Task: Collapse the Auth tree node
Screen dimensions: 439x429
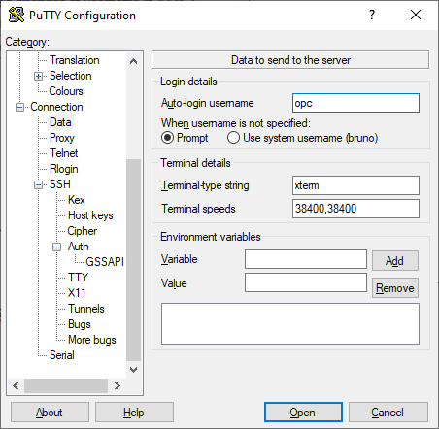Action: [x=56, y=247]
